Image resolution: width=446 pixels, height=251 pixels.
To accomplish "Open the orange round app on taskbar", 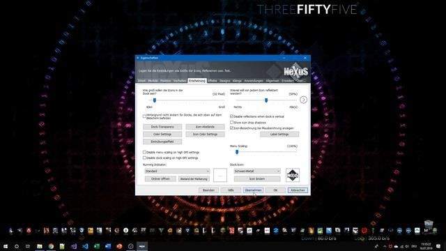I will coord(119,246).
